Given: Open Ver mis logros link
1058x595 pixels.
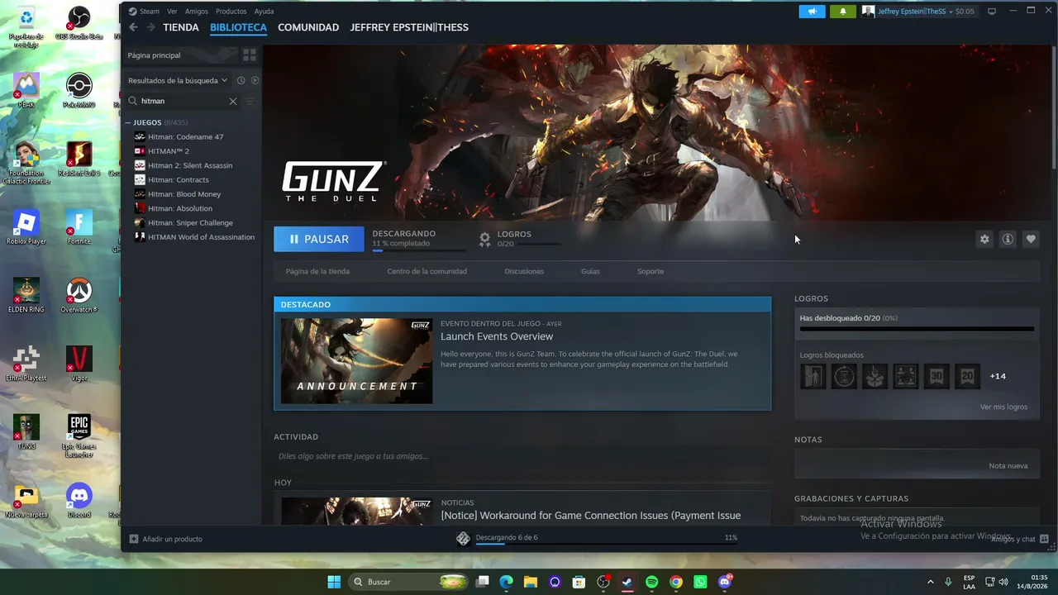Looking at the screenshot, I should pos(1003,407).
